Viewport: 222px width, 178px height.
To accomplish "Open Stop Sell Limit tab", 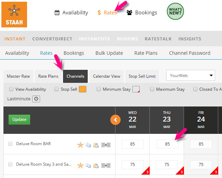I will tap(142, 76).
